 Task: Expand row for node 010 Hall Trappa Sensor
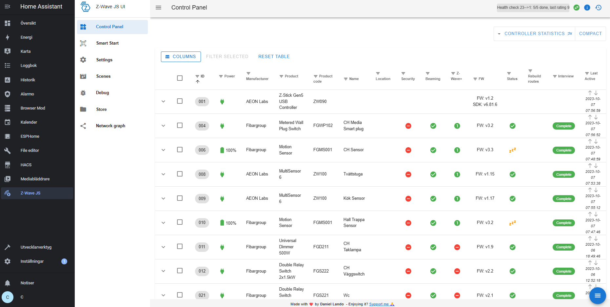(x=163, y=223)
